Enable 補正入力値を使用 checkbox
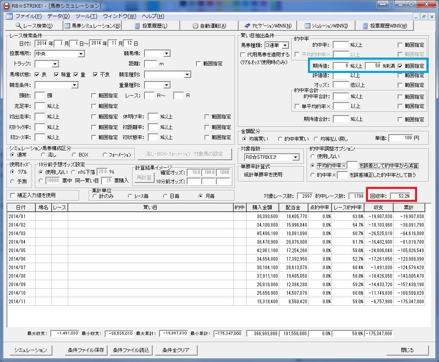439x362 pixels. (x=12, y=195)
